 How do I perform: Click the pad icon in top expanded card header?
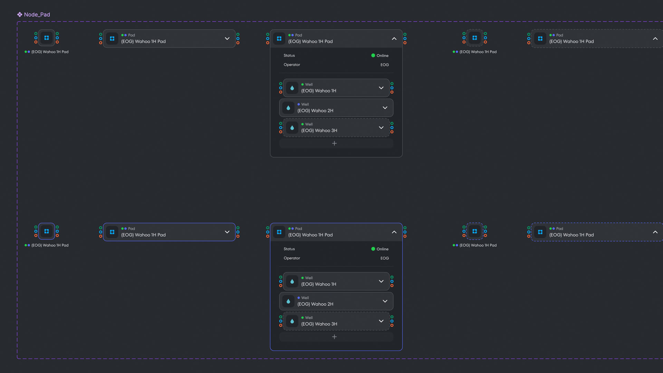279,39
